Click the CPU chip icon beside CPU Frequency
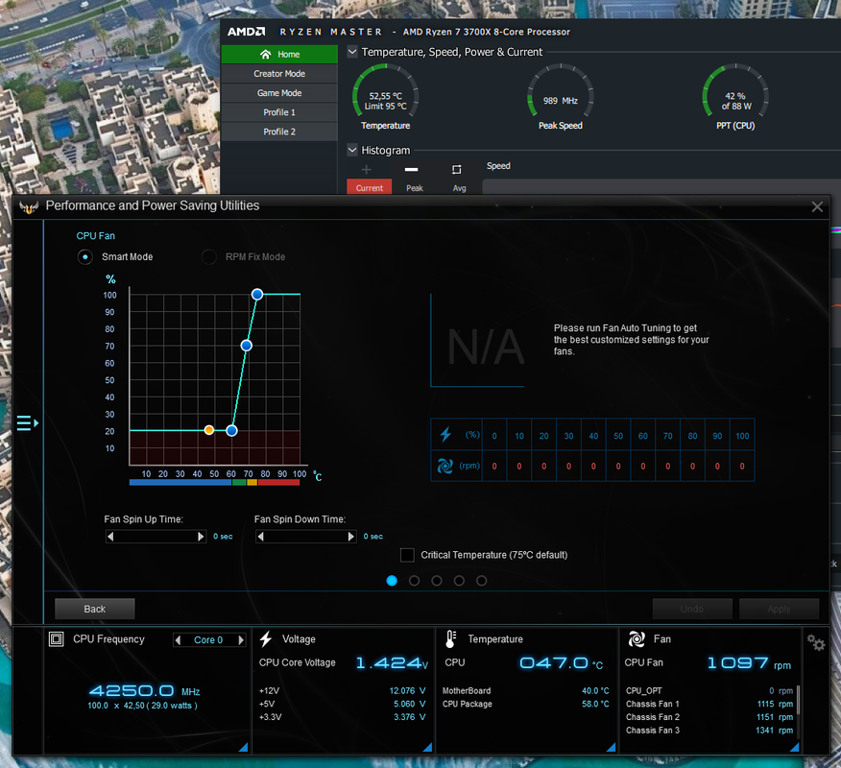The image size is (841, 768). click(56, 638)
